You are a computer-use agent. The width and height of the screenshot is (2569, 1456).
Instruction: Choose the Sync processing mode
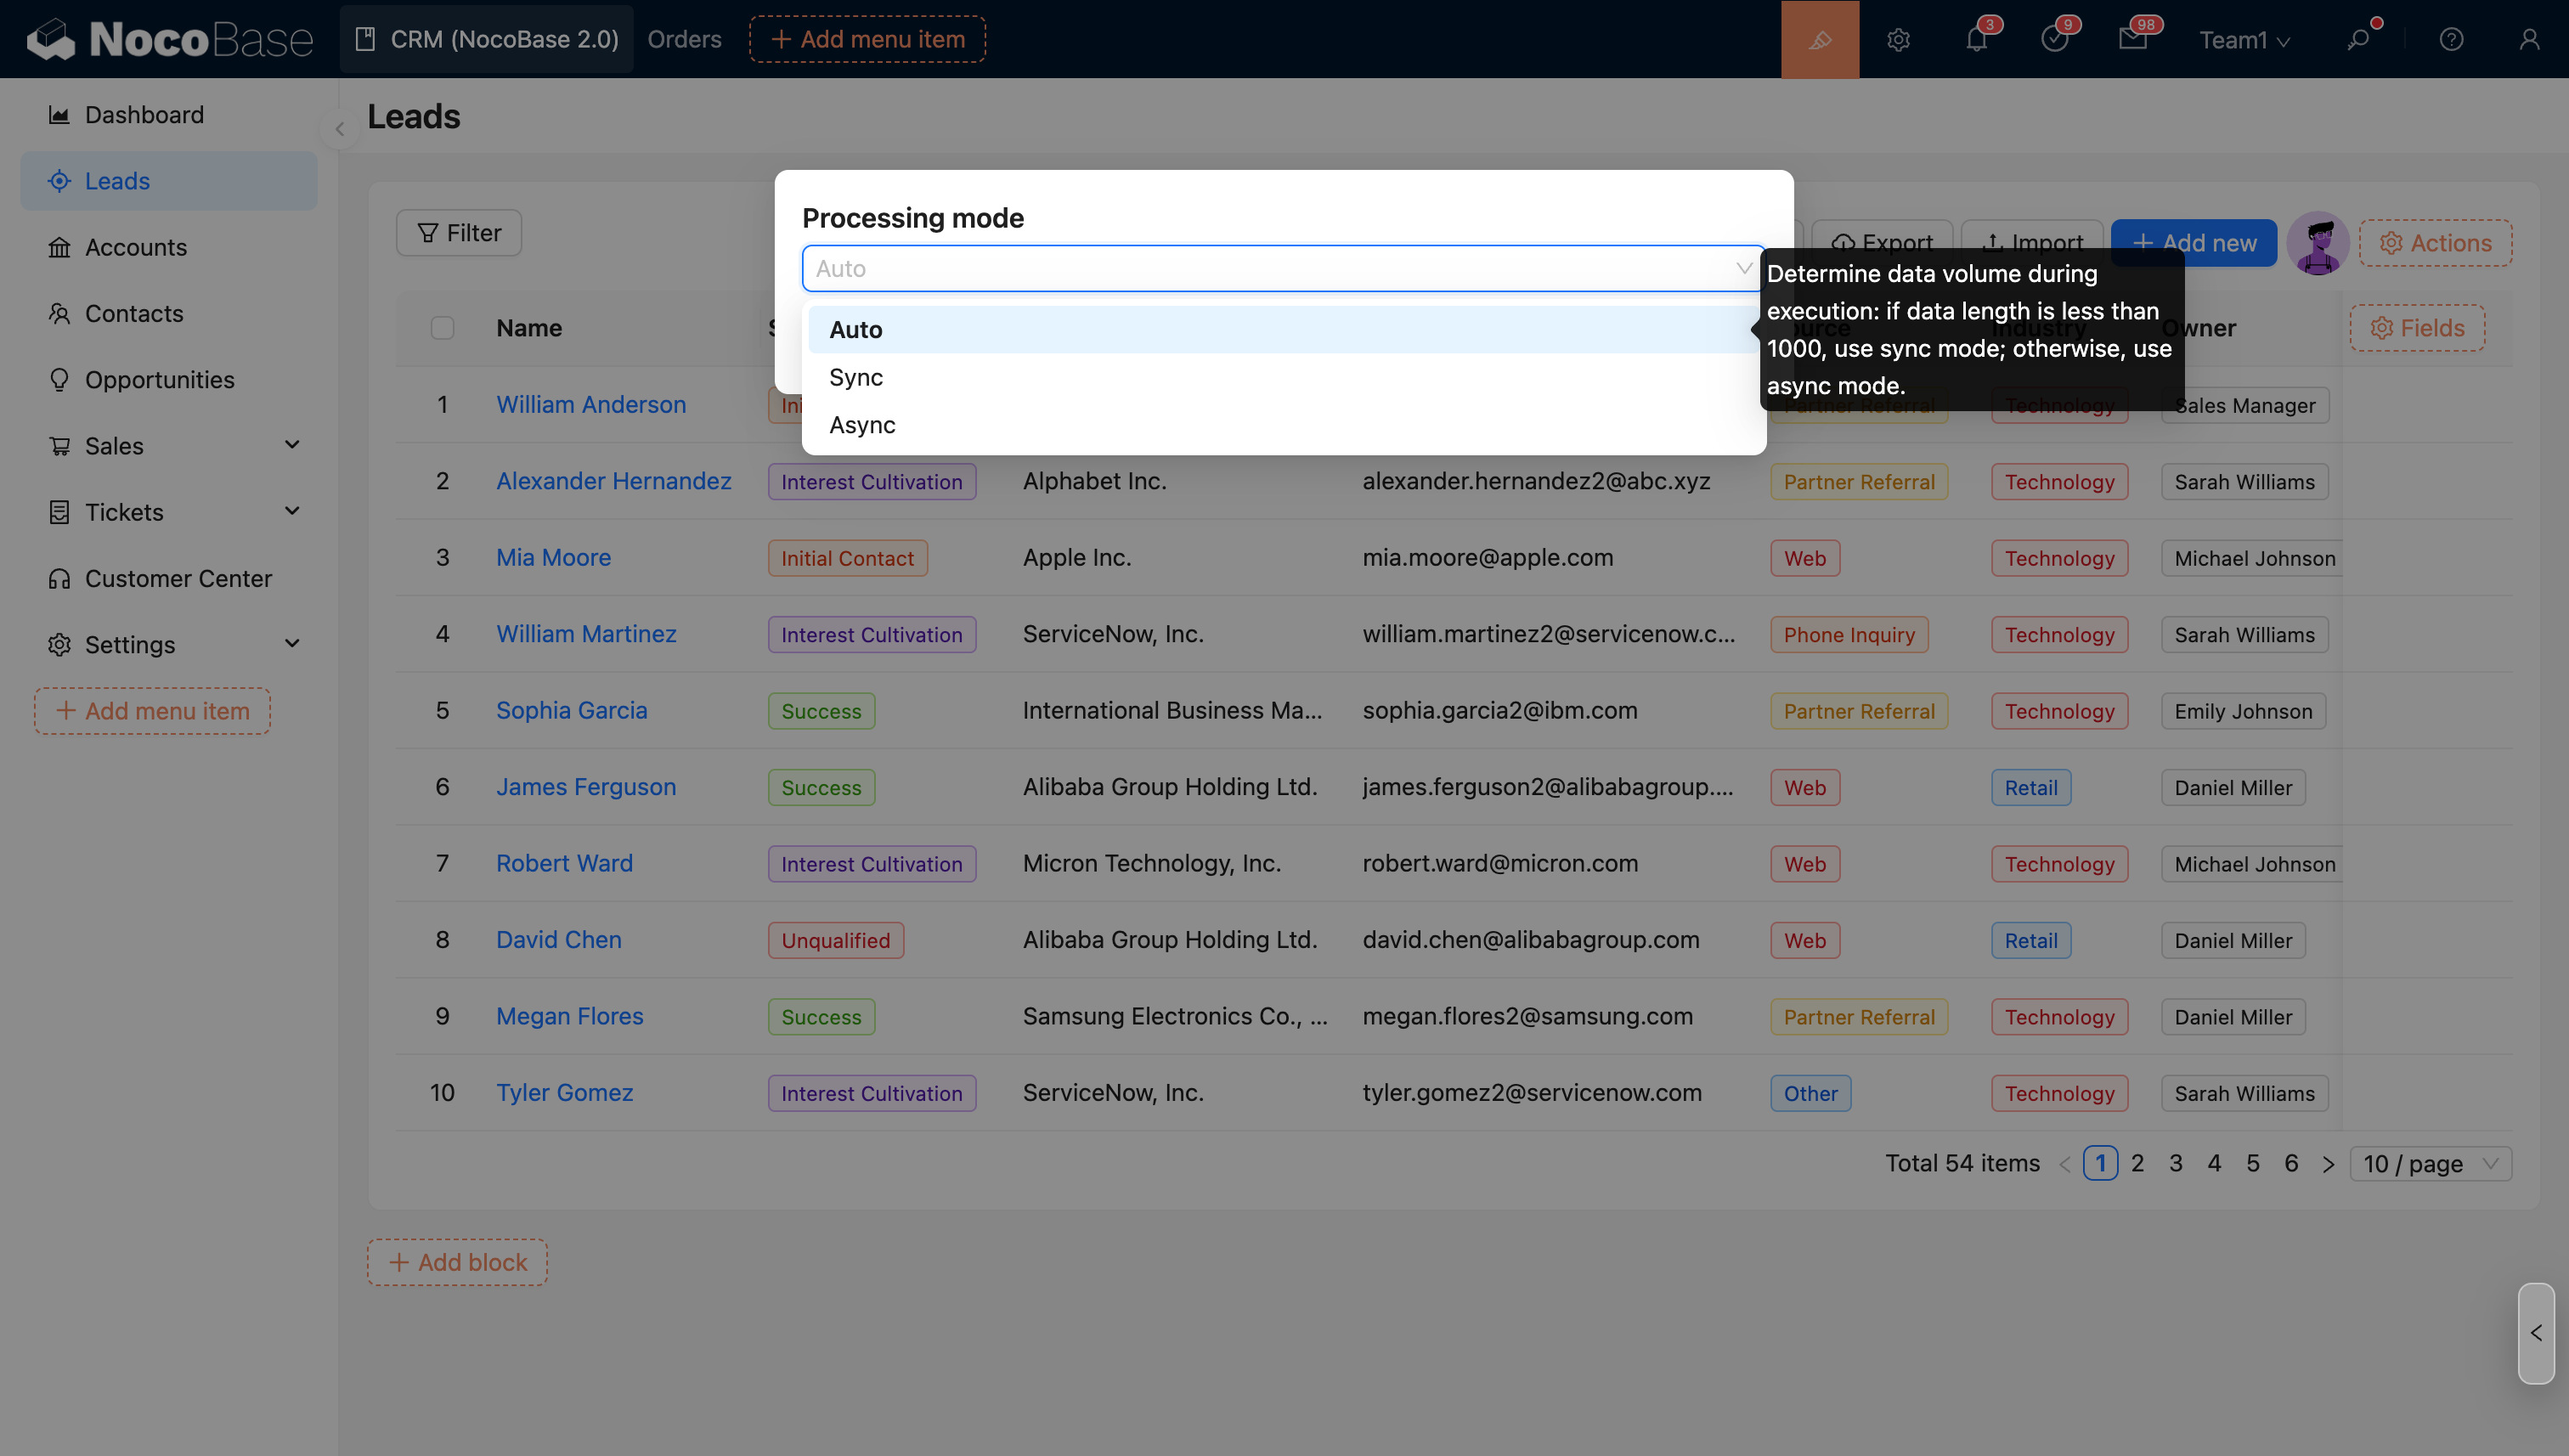tap(856, 377)
